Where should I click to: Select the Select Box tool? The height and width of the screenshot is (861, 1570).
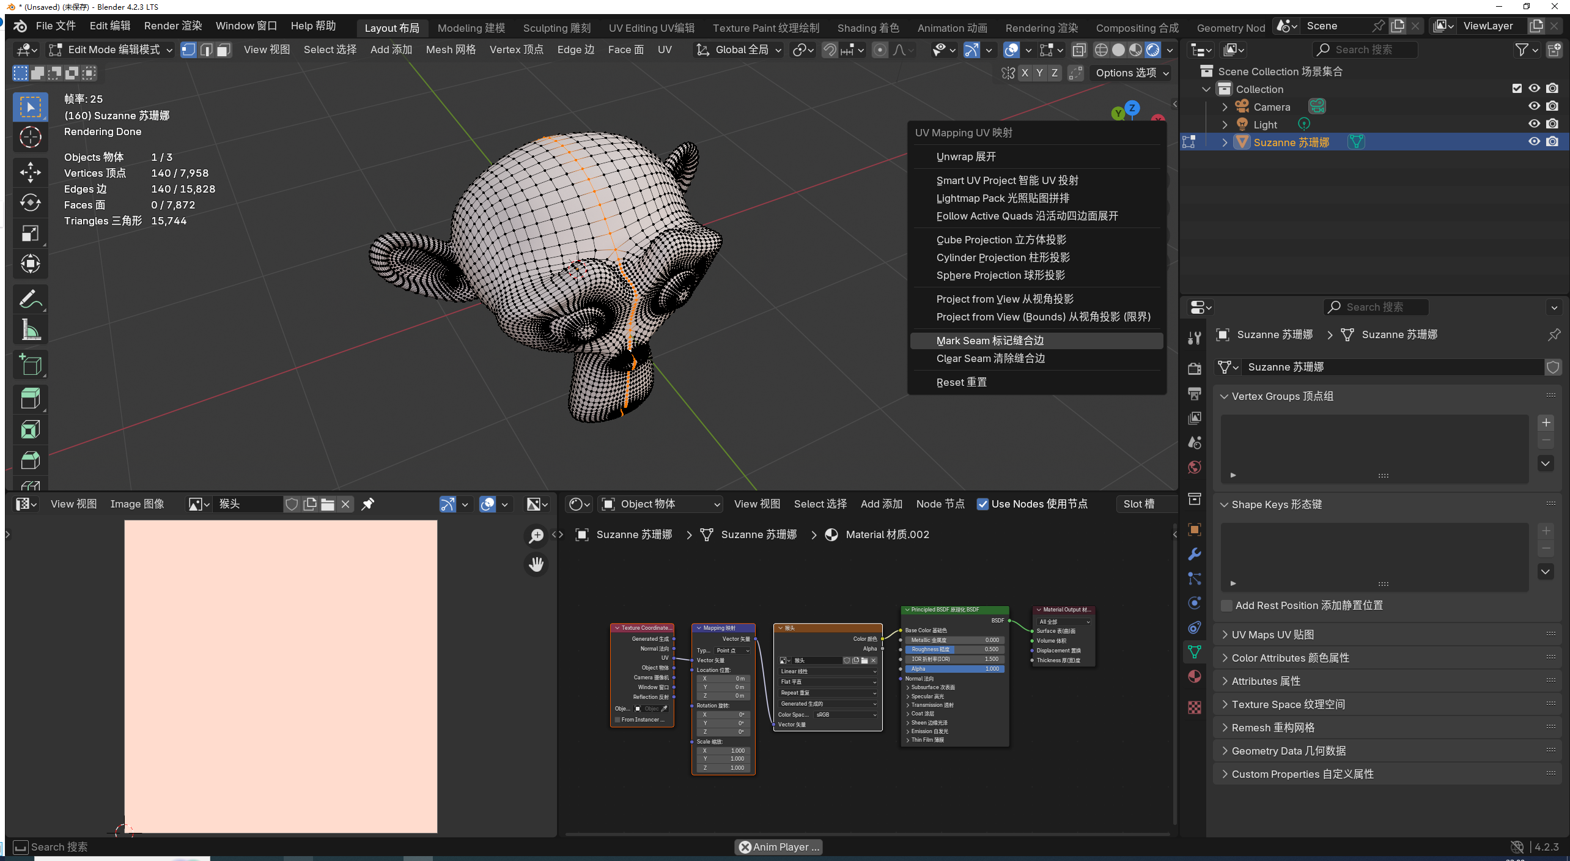tap(30, 107)
